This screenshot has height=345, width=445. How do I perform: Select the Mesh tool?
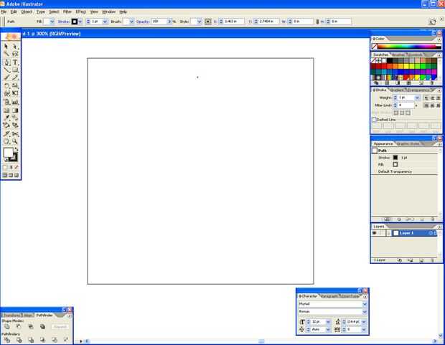pyautogui.click(x=6, y=110)
